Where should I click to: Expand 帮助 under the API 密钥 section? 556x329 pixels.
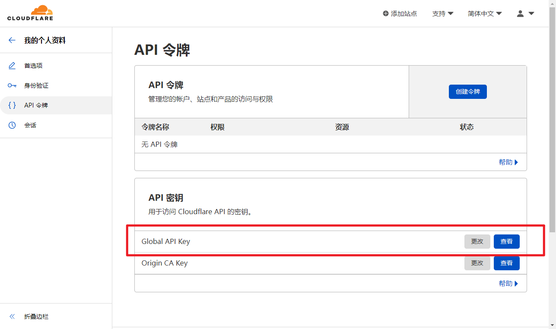(508, 284)
